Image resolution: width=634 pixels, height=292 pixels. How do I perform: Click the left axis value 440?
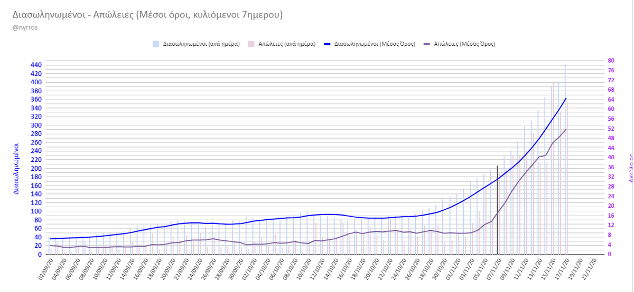click(x=36, y=65)
